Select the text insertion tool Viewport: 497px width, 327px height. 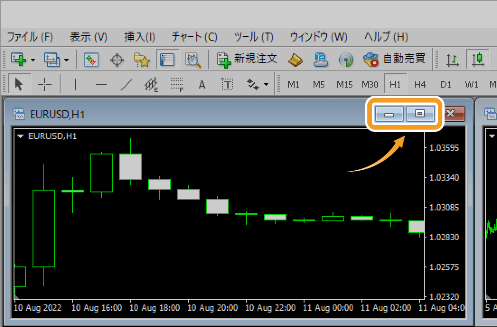[202, 84]
